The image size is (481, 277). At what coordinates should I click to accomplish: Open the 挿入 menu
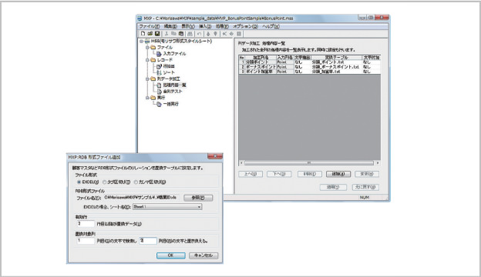click(205, 26)
